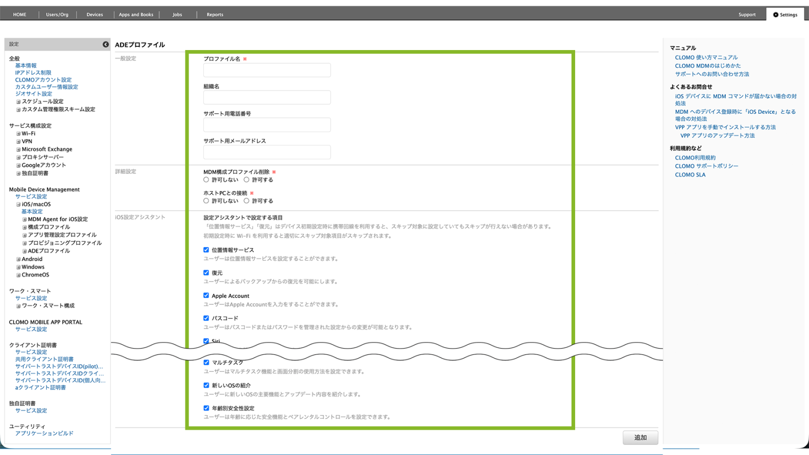
Task: Open the aクライアント証明書 link
Action: pyautogui.click(x=41, y=388)
